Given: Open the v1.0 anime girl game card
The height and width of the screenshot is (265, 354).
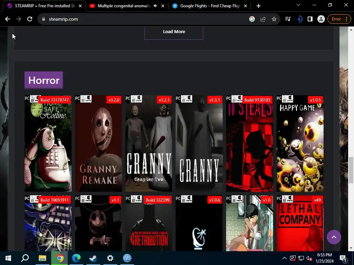Looking at the screenshot, I should click(250, 223).
